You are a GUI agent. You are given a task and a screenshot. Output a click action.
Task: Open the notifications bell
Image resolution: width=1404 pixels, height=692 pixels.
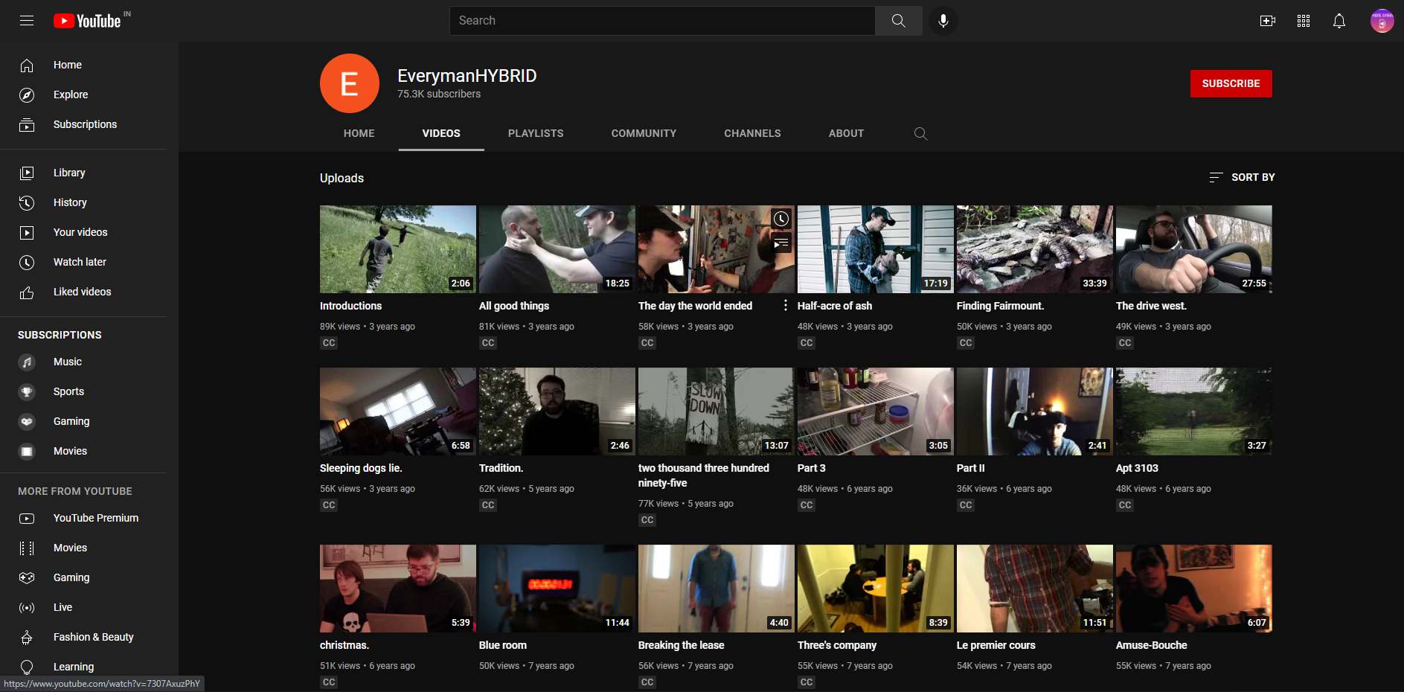(x=1339, y=21)
